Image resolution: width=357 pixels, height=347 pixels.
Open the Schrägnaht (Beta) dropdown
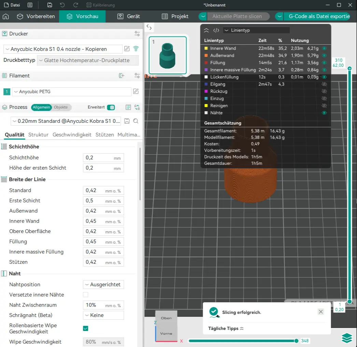[x=103, y=315]
